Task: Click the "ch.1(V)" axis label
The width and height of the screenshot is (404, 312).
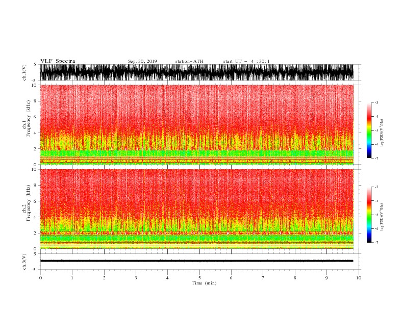Action: click(x=24, y=72)
